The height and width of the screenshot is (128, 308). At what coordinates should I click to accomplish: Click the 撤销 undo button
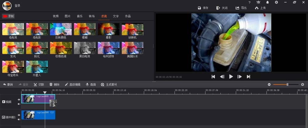pos(8,85)
